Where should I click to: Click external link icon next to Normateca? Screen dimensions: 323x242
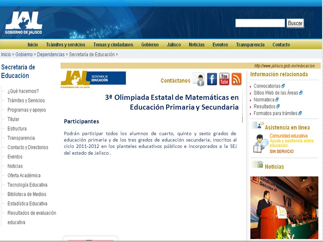click(x=277, y=99)
